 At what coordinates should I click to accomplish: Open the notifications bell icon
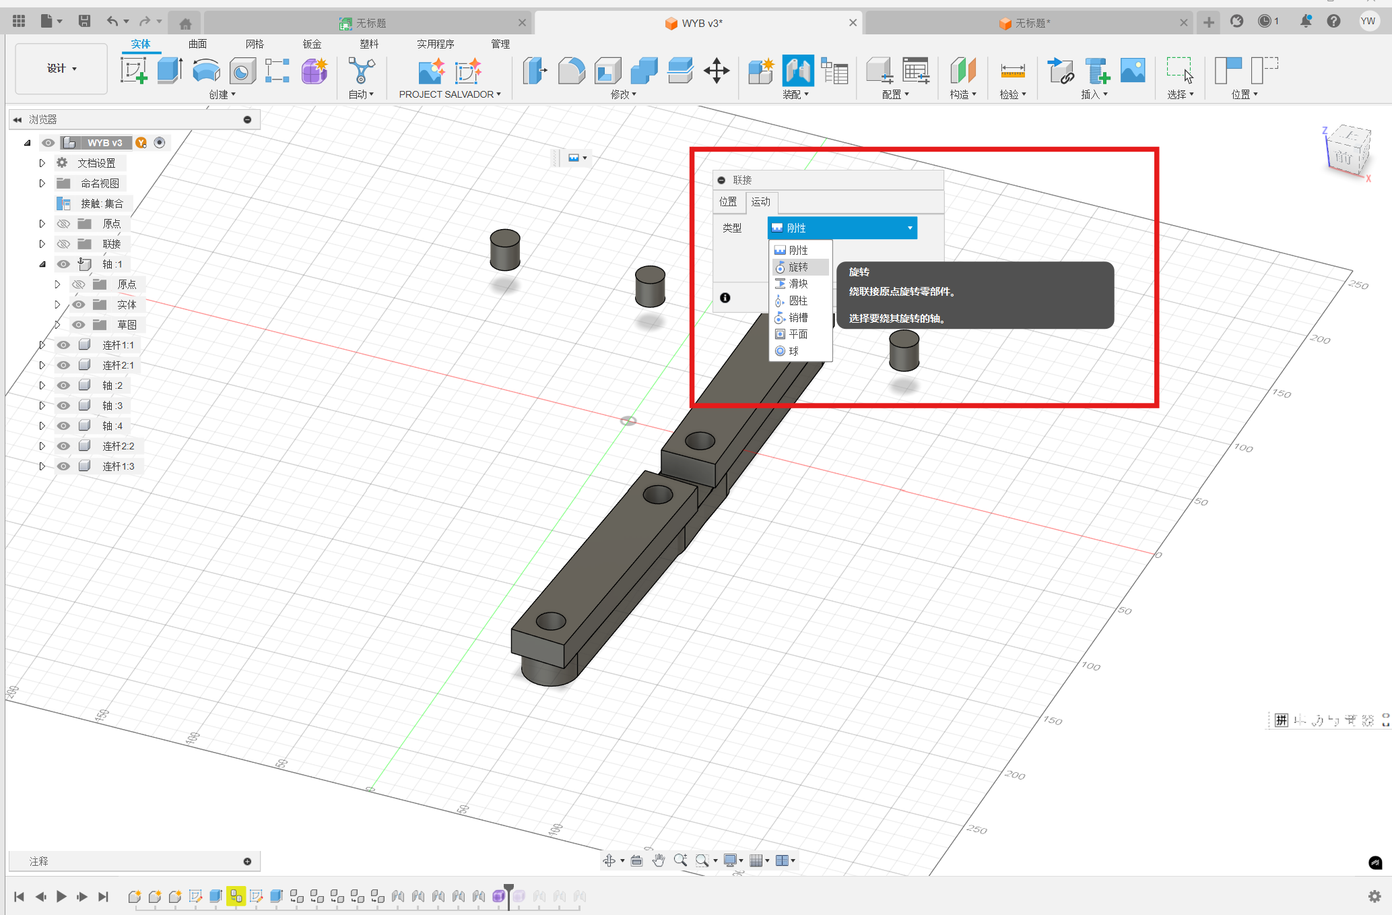click(x=1306, y=22)
